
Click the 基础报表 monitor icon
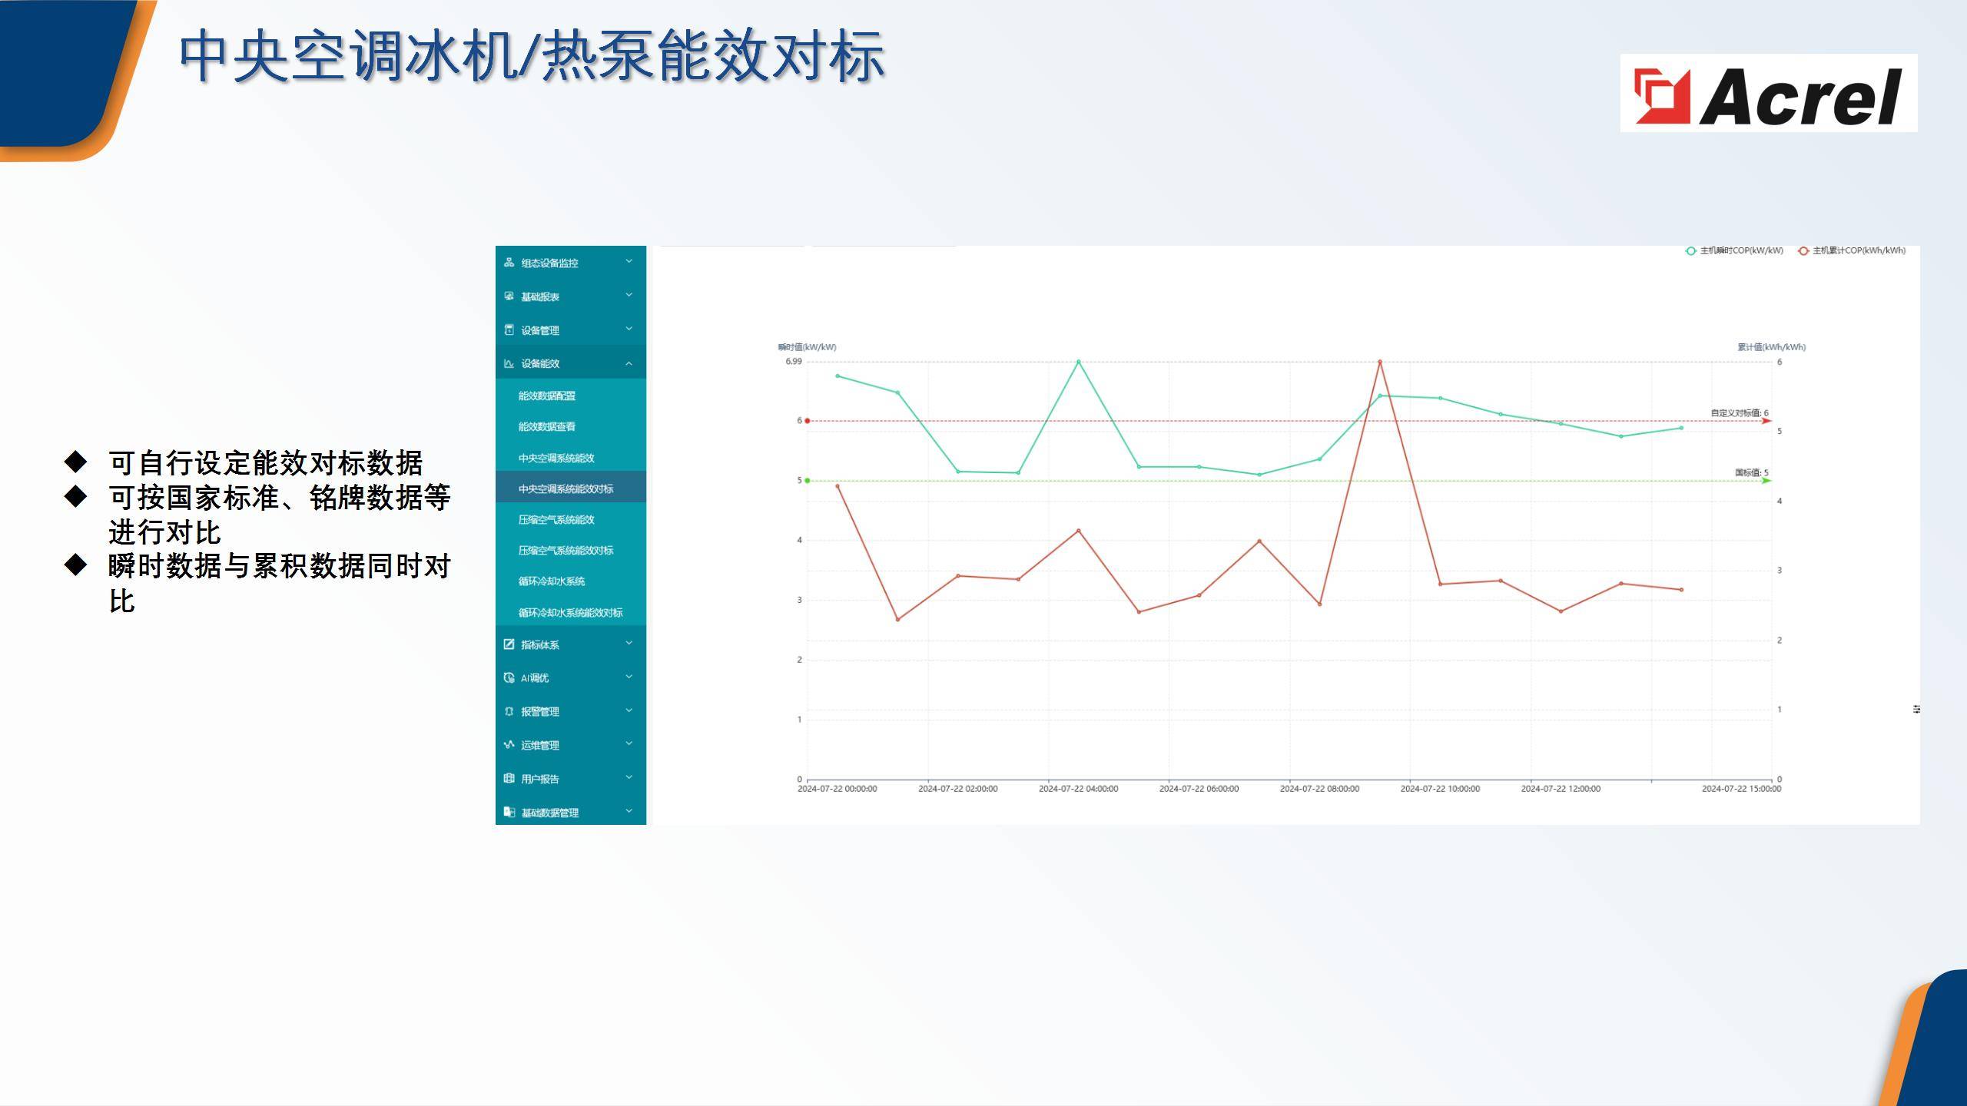coord(509,296)
